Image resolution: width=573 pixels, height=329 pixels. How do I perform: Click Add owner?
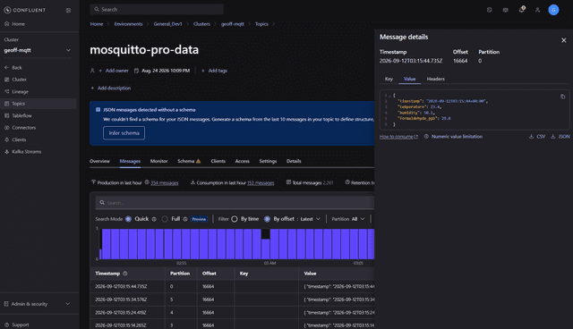click(114, 71)
